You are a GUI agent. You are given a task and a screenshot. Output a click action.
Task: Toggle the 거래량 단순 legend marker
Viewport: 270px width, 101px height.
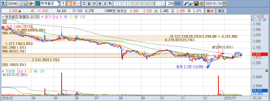[3, 71]
